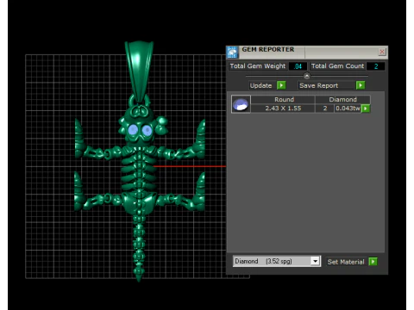
Task: Click the dropdown arrow of material combo box
Action: tap(315, 261)
